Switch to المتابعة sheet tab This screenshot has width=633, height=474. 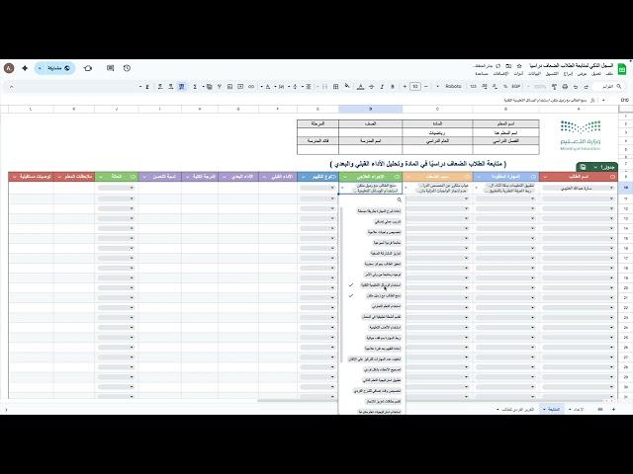pyautogui.click(x=552, y=409)
